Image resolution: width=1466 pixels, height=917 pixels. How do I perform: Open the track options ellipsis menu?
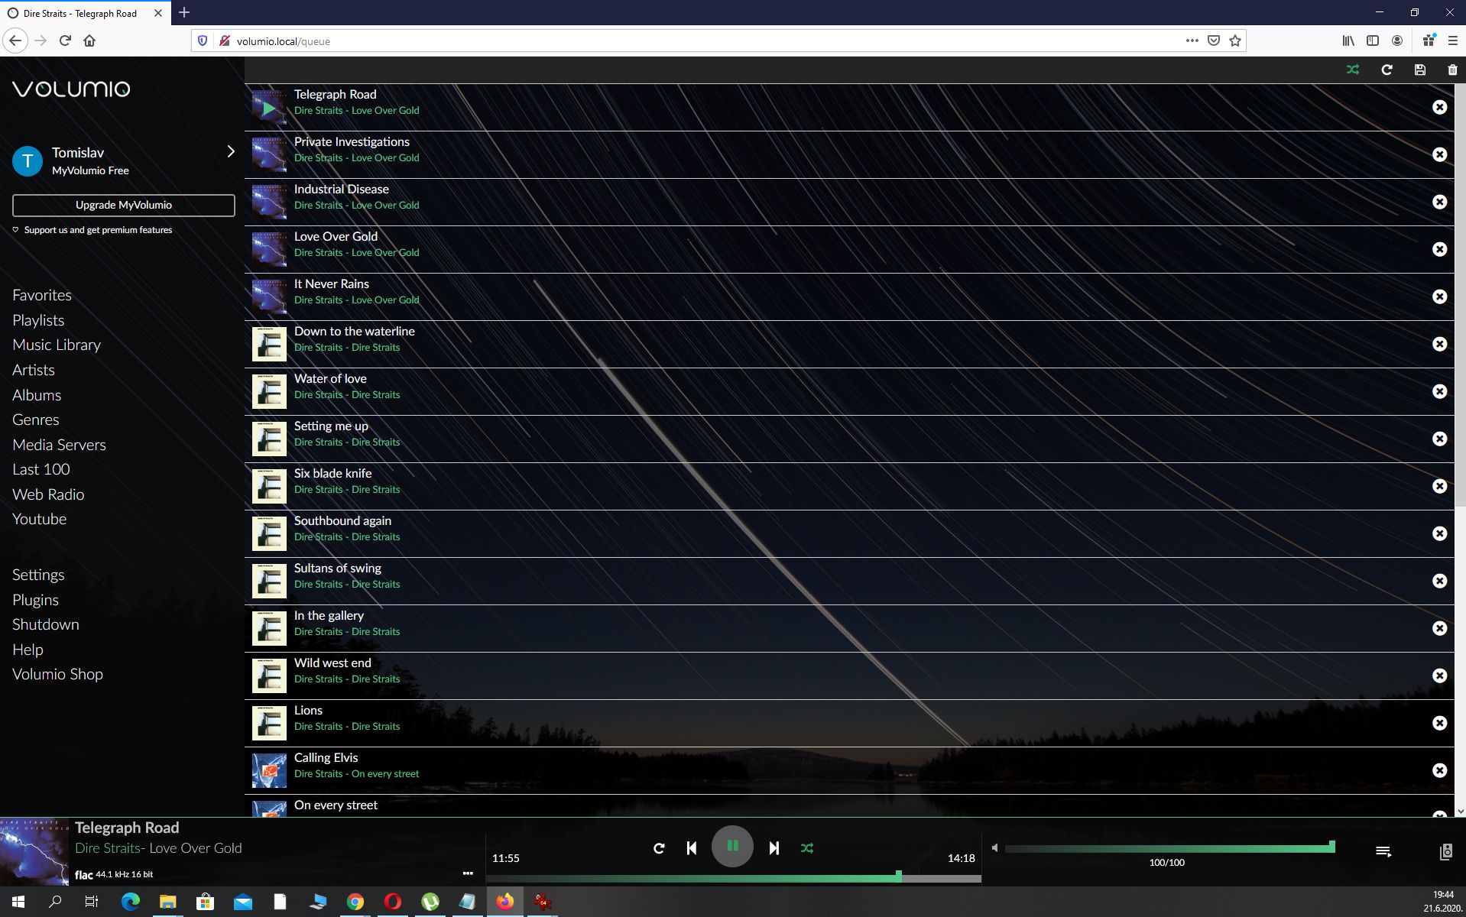(x=468, y=873)
